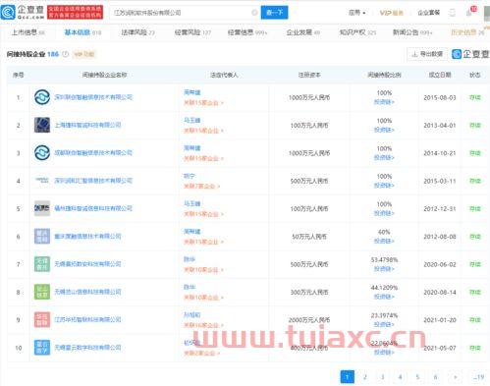The height and width of the screenshot is (386, 490).
Task: Switch to the 基本信息 tab
Action: coord(82,32)
